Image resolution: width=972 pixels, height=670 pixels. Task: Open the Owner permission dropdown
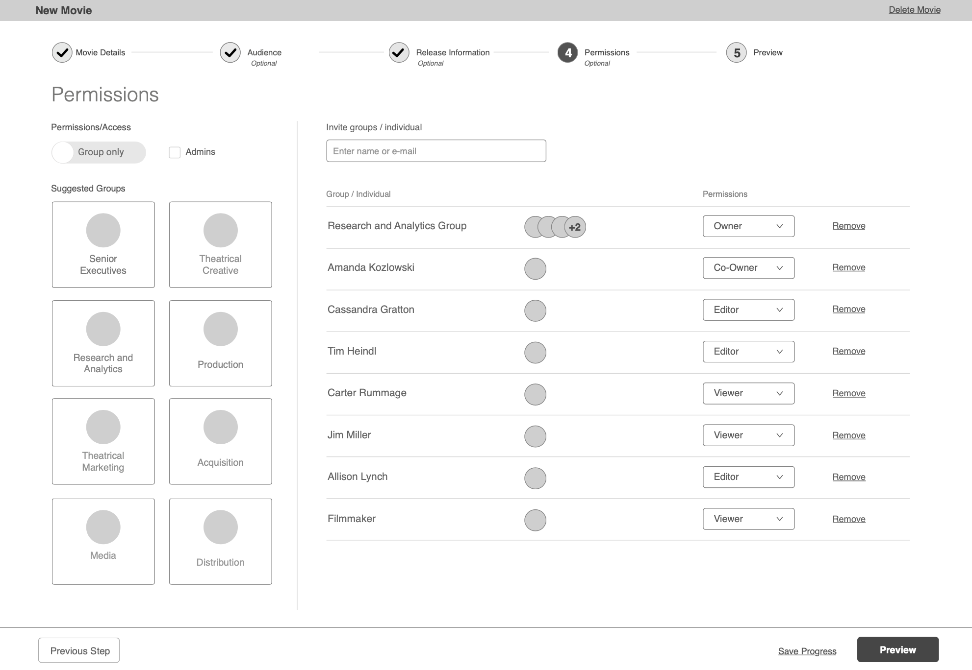click(748, 226)
